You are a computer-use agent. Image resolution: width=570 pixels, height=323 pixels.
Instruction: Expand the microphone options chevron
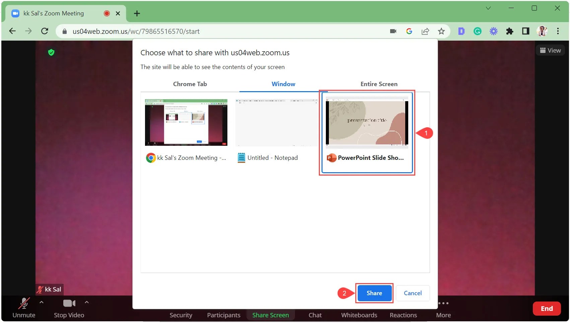[42, 303]
